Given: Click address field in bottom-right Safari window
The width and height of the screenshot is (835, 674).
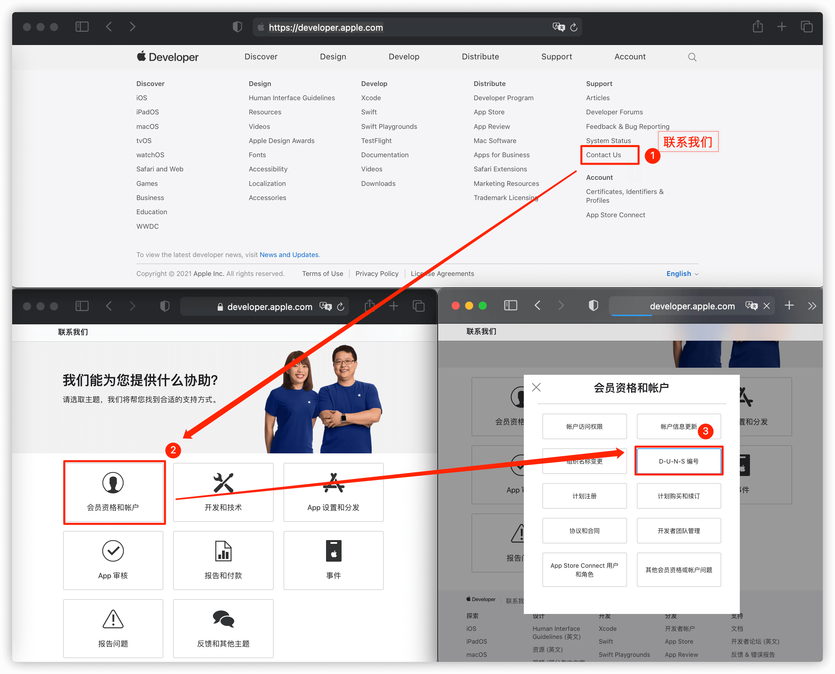Looking at the screenshot, I should [x=692, y=306].
